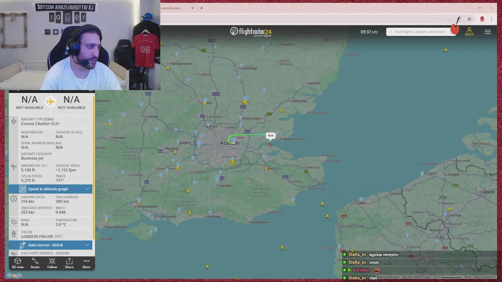Click the yellow plane between N/A airports
Viewport: 502px width, 282px height.
pyautogui.click(x=50, y=102)
